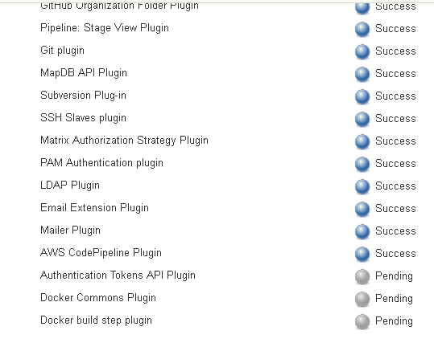434x351 pixels.
Task: Click the grey pending ball for Docker build step plugin
Action: [362, 321]
